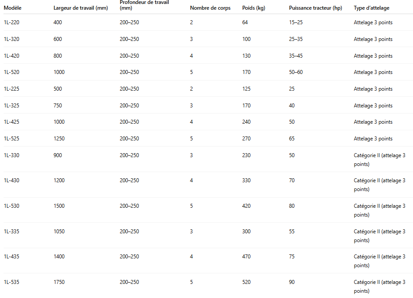Click the Poids (kg) column header

coord(254,8)
